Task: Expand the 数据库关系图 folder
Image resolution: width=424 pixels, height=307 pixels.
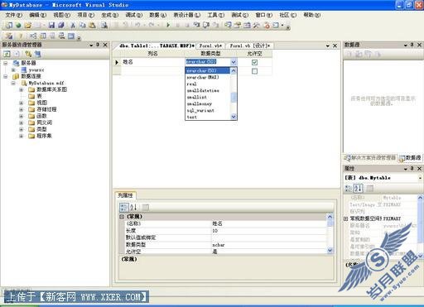Action: (22, 89)
